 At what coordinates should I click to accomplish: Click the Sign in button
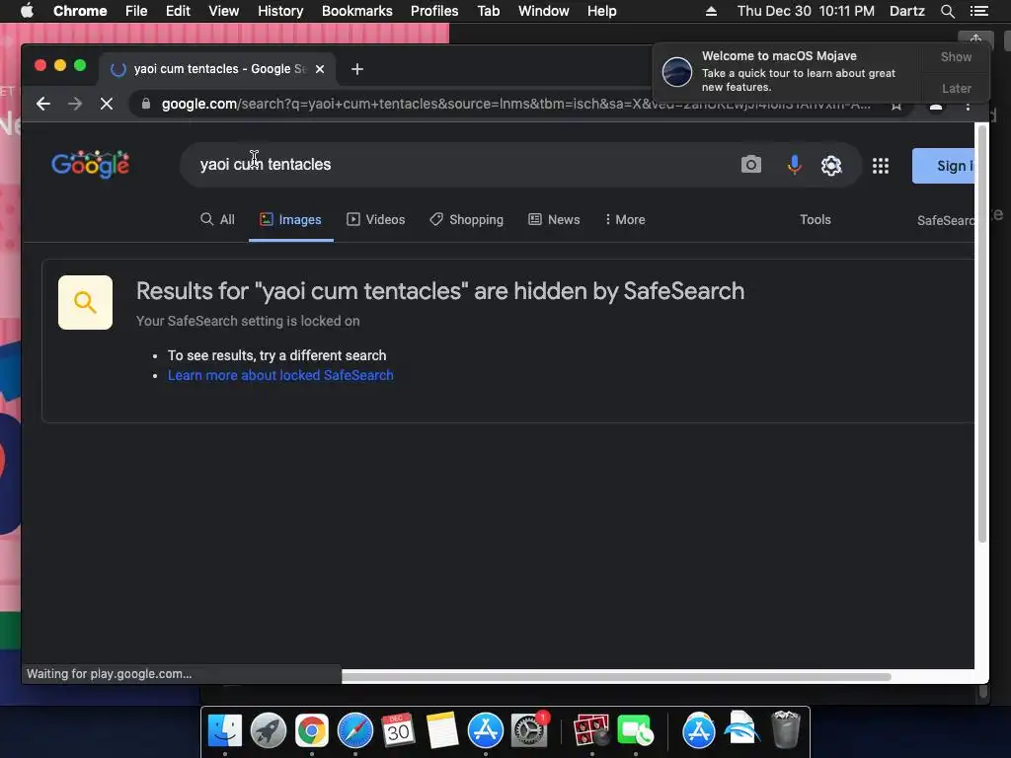(x=943, y=166)
